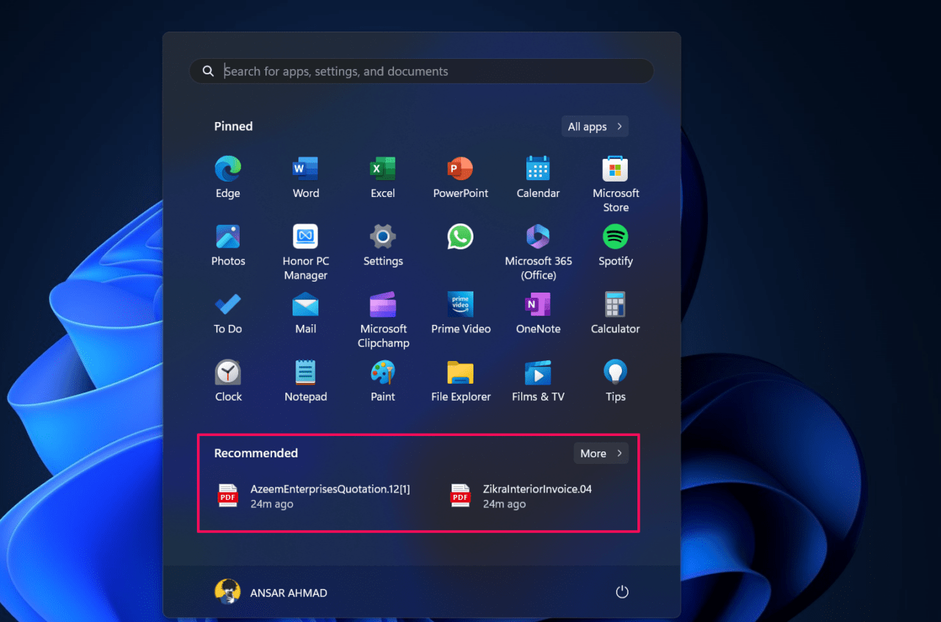Open Excel from the pinned apps
This screenshot has width=941, height=622.
click(382, 169)
